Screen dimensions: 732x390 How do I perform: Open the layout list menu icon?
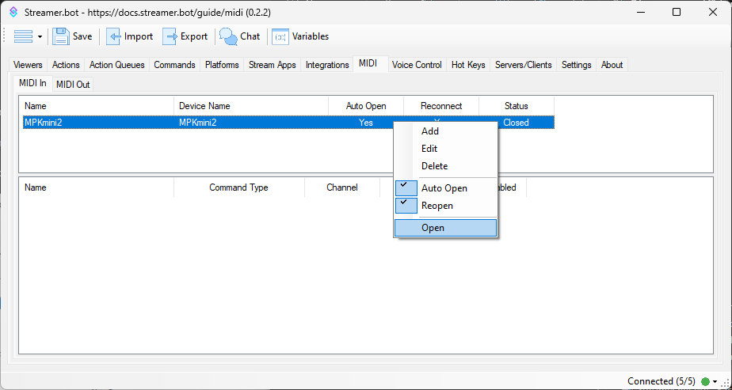pos(23,36)
